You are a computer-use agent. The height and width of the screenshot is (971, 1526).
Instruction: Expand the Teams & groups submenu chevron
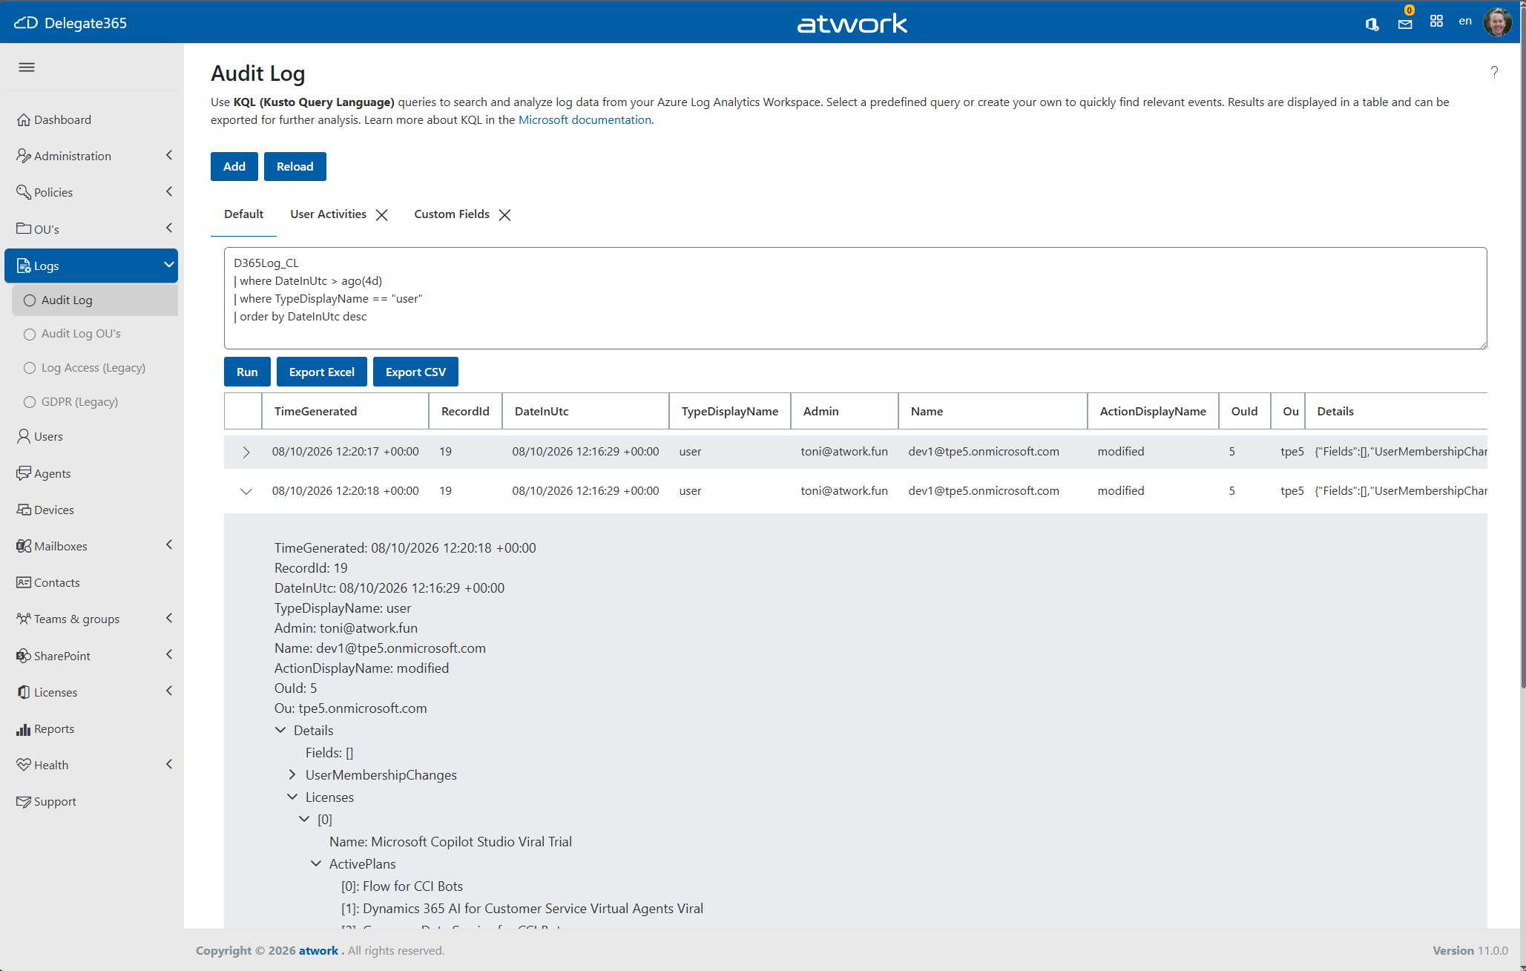point(169,618)
